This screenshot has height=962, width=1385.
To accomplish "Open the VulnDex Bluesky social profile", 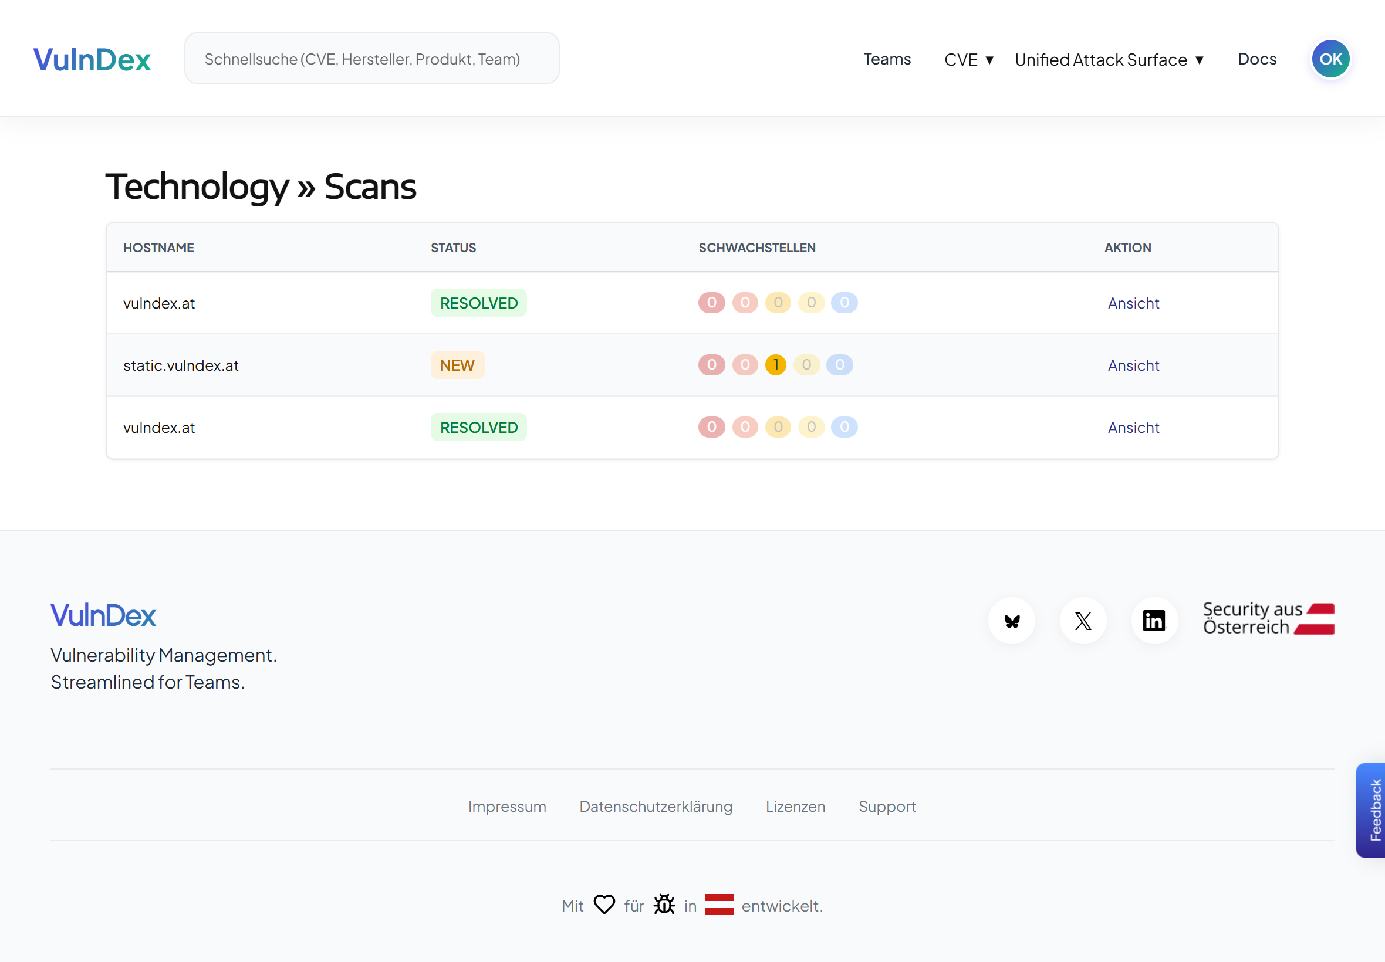I will click(1011, 620).
